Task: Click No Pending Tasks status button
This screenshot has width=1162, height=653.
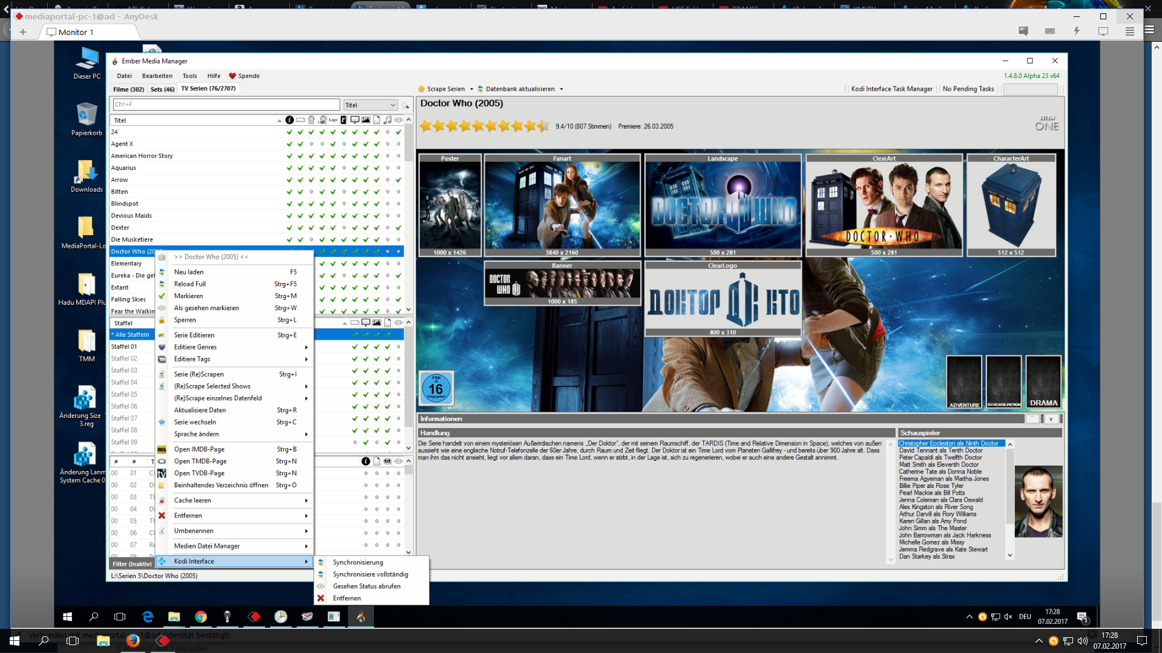Action: pyautogui.click(x=968, y=89)
